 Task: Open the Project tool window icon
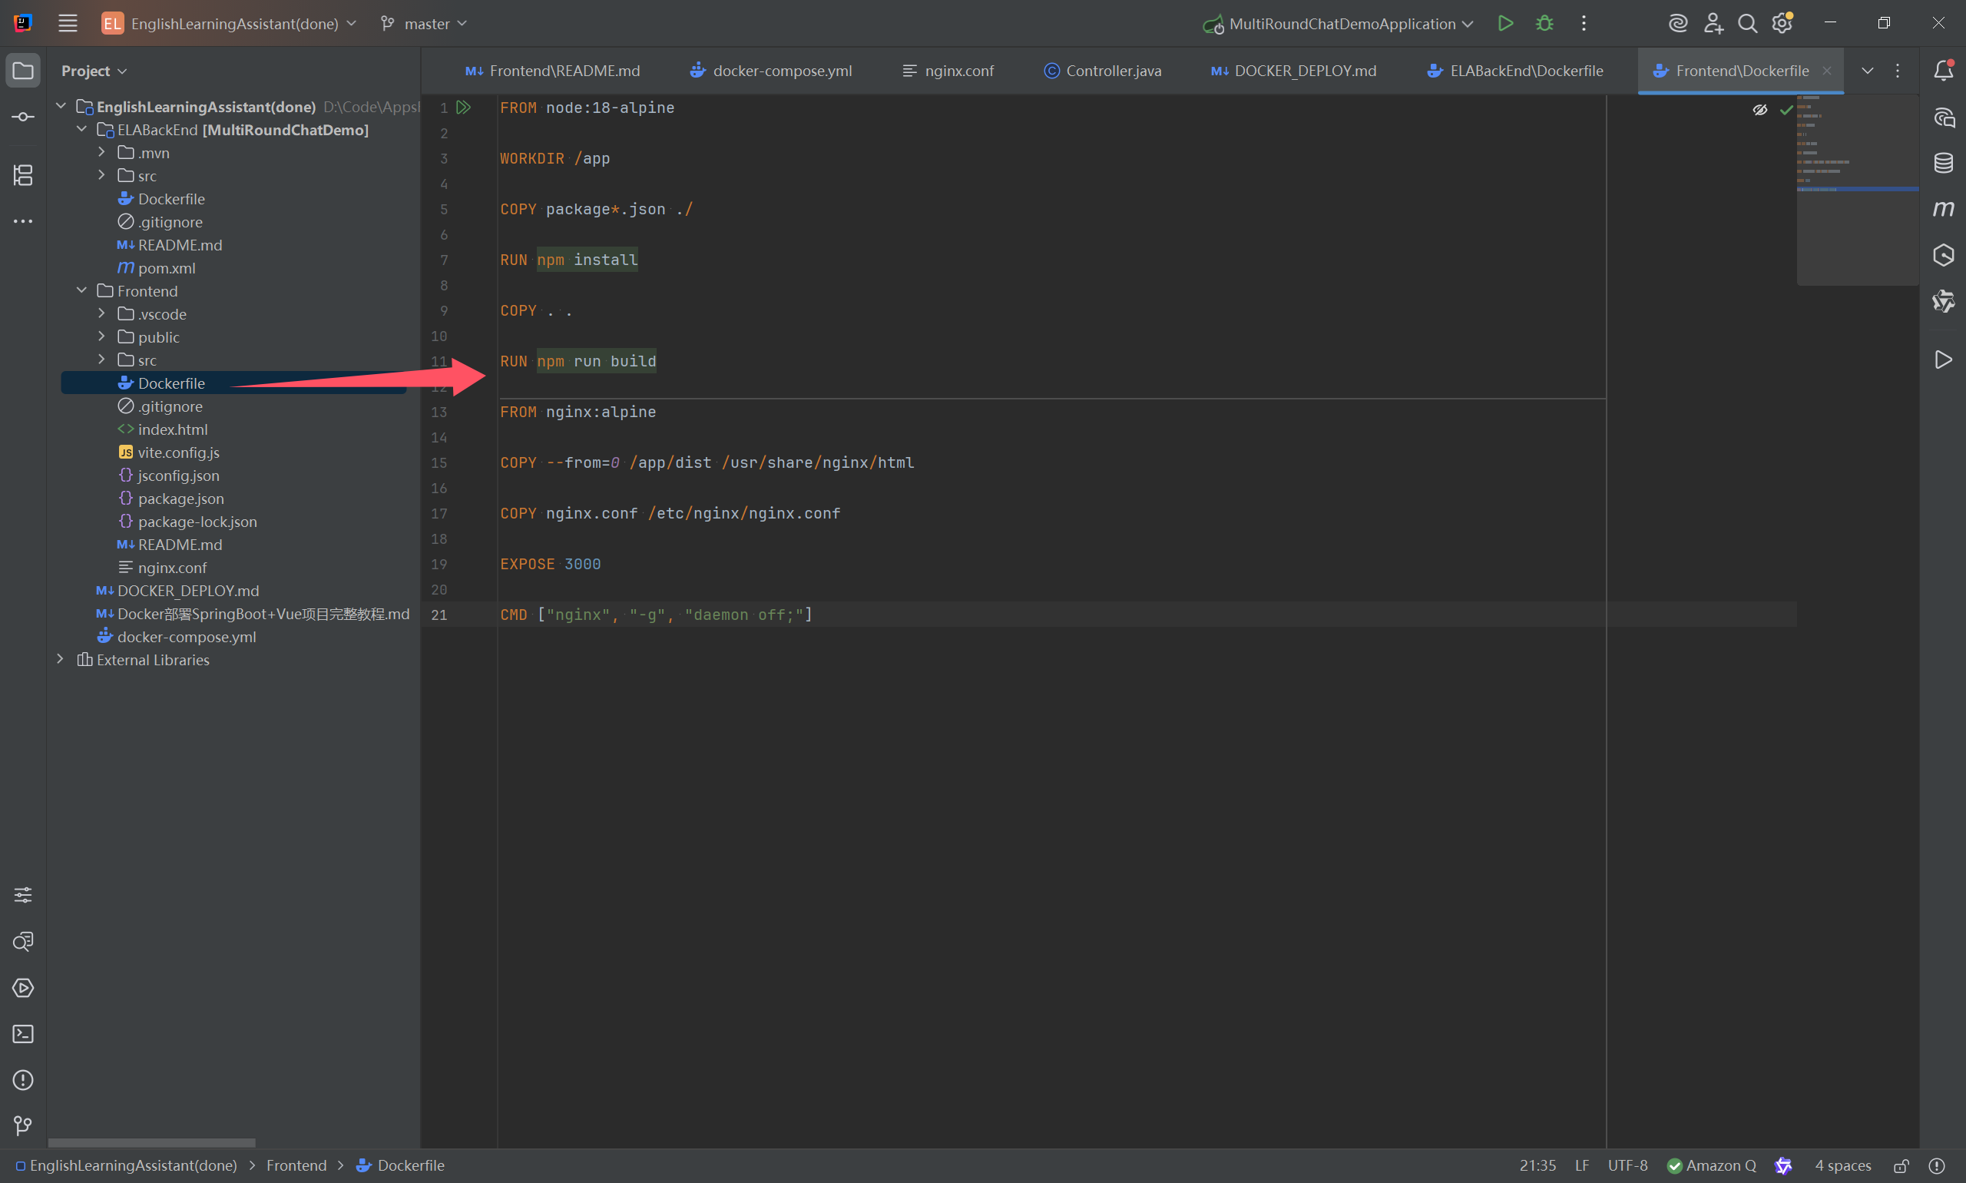(23, 71)
